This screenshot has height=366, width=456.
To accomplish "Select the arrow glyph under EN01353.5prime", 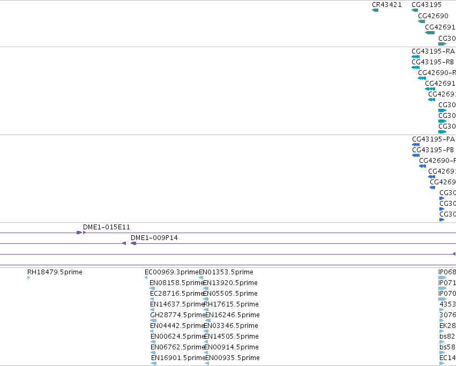I will point(201,278).
